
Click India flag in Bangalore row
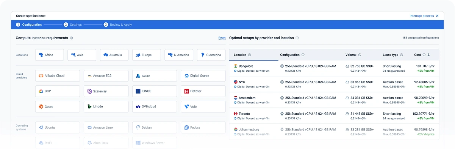tap(236, 66)
